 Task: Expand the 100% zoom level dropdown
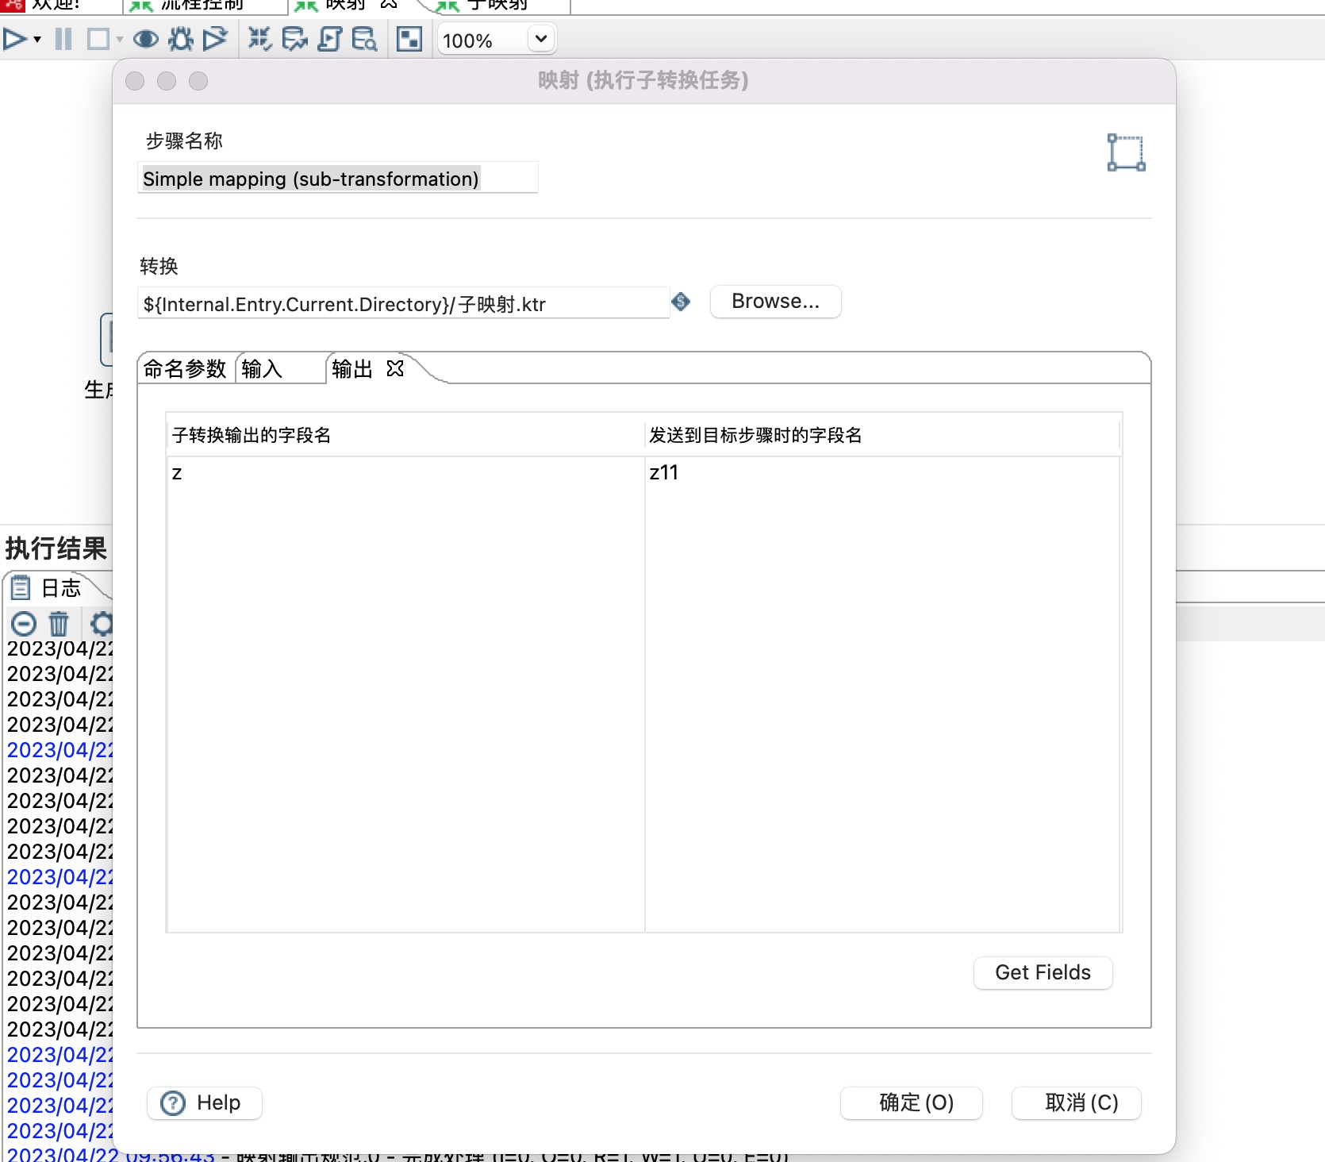pyautogui.click(x=541, y=39)
